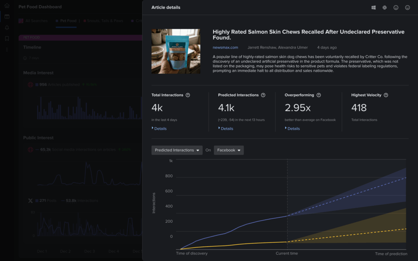Click the Public Interest section heading
This screenshot has width=418, height=261.
point(38,138)
